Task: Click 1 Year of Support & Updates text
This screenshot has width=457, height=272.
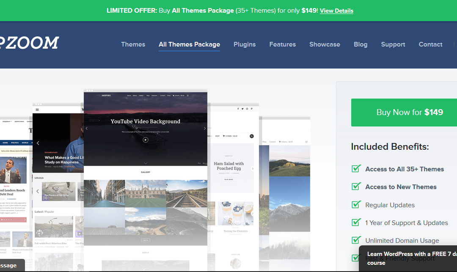Action: coord(407,223)
